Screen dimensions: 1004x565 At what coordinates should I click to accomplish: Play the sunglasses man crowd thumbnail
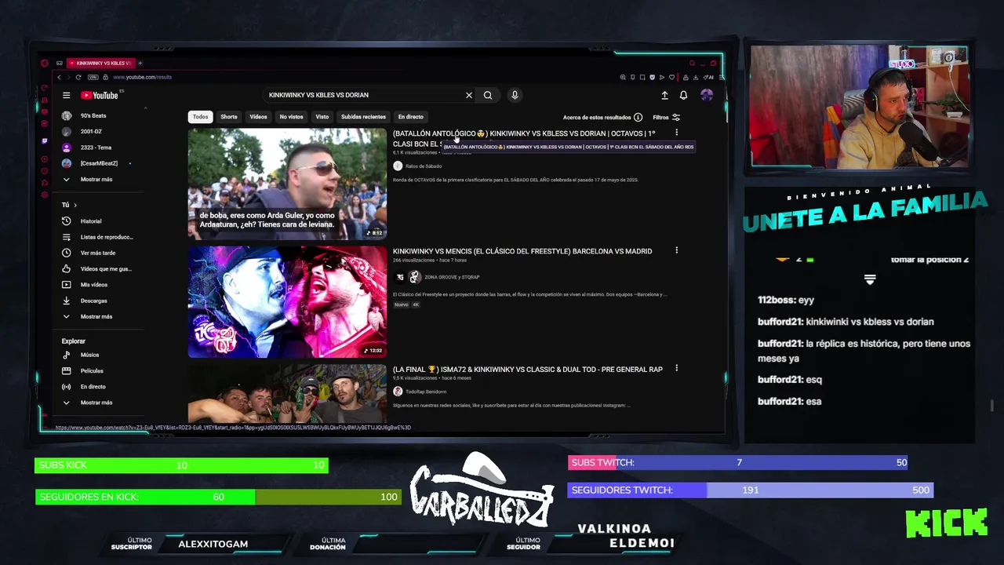(x=287, y=184)
